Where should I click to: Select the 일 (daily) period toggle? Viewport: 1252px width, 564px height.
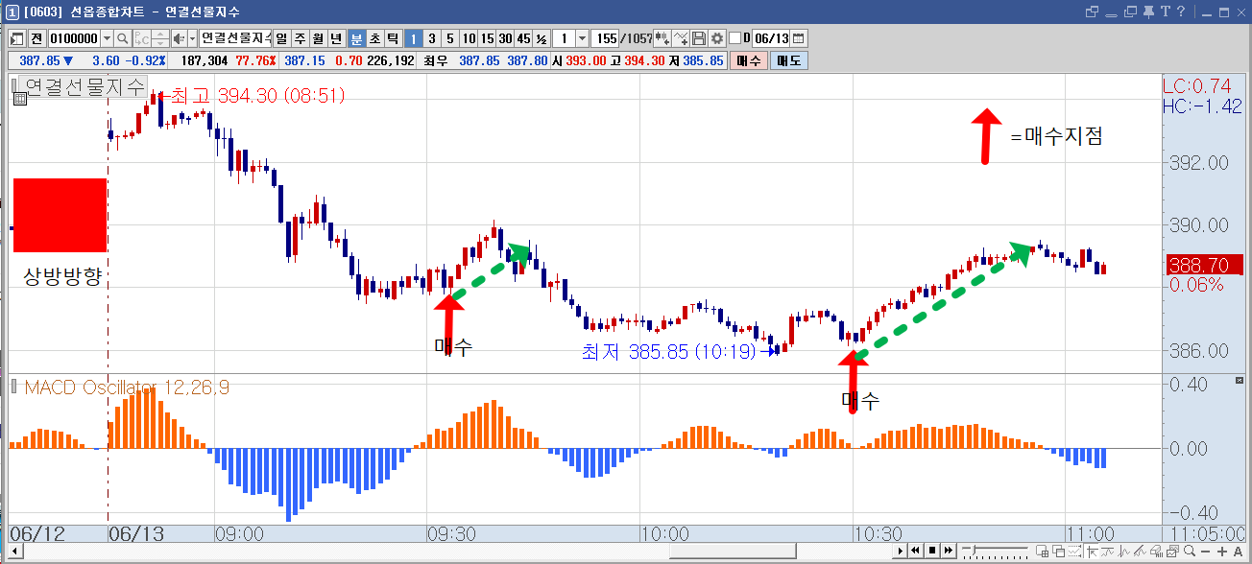[x=282, y=38]
